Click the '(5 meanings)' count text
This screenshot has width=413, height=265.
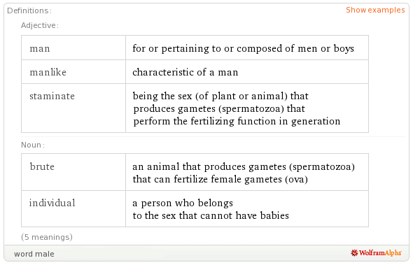(47, 237)
